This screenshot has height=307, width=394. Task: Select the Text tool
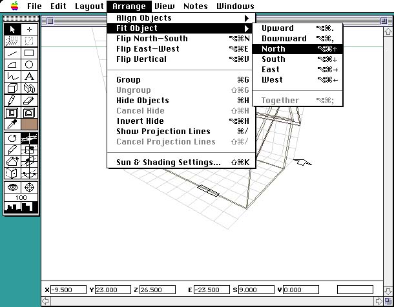click(29, 76)
